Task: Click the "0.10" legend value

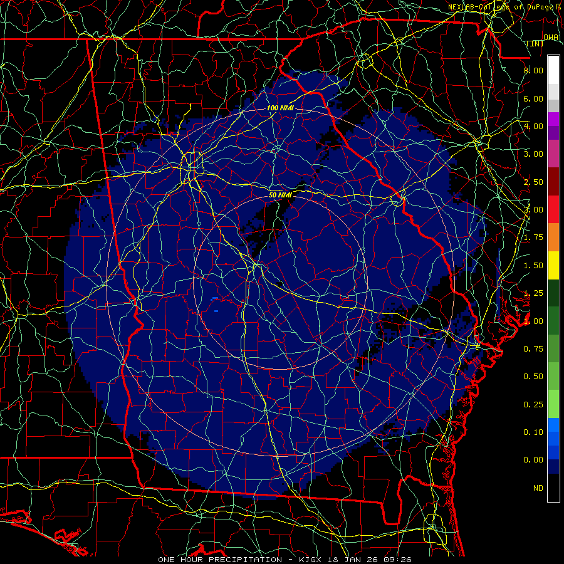Action: 533,432
